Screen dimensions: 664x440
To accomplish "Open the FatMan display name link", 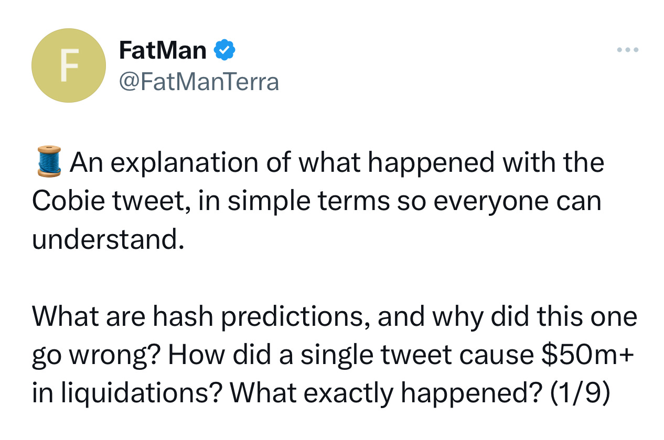I will 163,50.
